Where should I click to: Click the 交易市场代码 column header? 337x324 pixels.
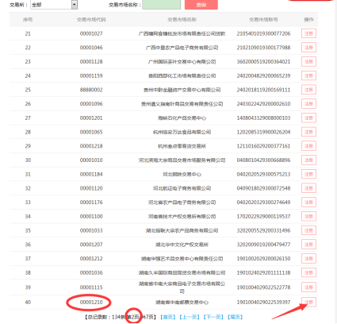91,20
